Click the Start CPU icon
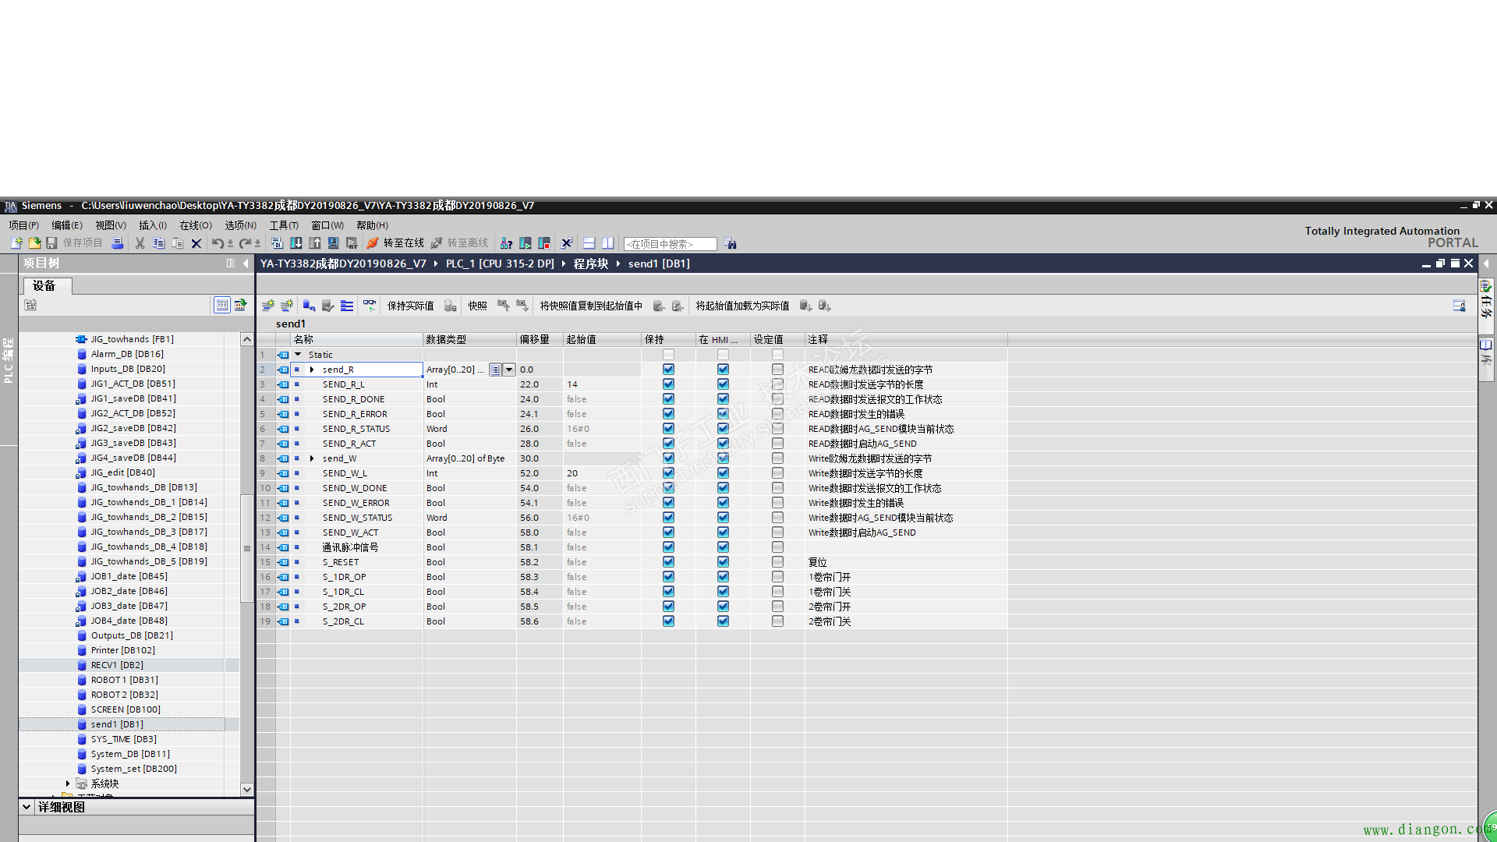 coord(526,243)
